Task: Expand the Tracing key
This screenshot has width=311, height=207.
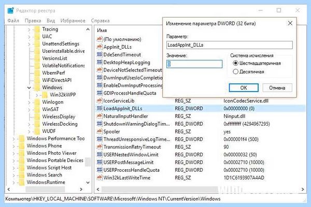Action: 29,29
